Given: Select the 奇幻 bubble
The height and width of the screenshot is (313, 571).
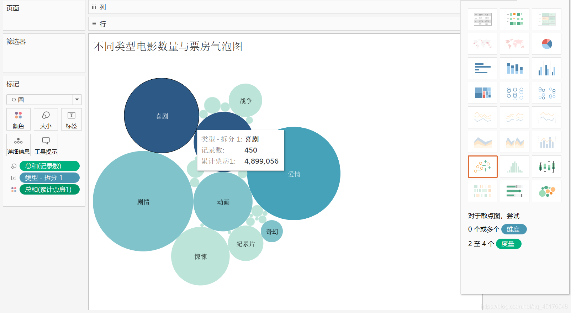Looking at the screenshot, I should coord(272,232).
